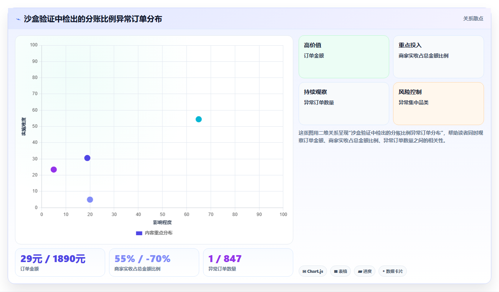Click the 影响程度 x-axis title
Viewport: 499px width, 292px height.
coord(162,223)
